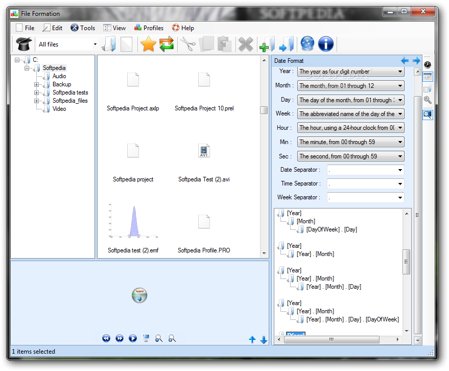Click the folder with green plus icon
Viewport: 449px width, 371px height.
coord(268,44)
